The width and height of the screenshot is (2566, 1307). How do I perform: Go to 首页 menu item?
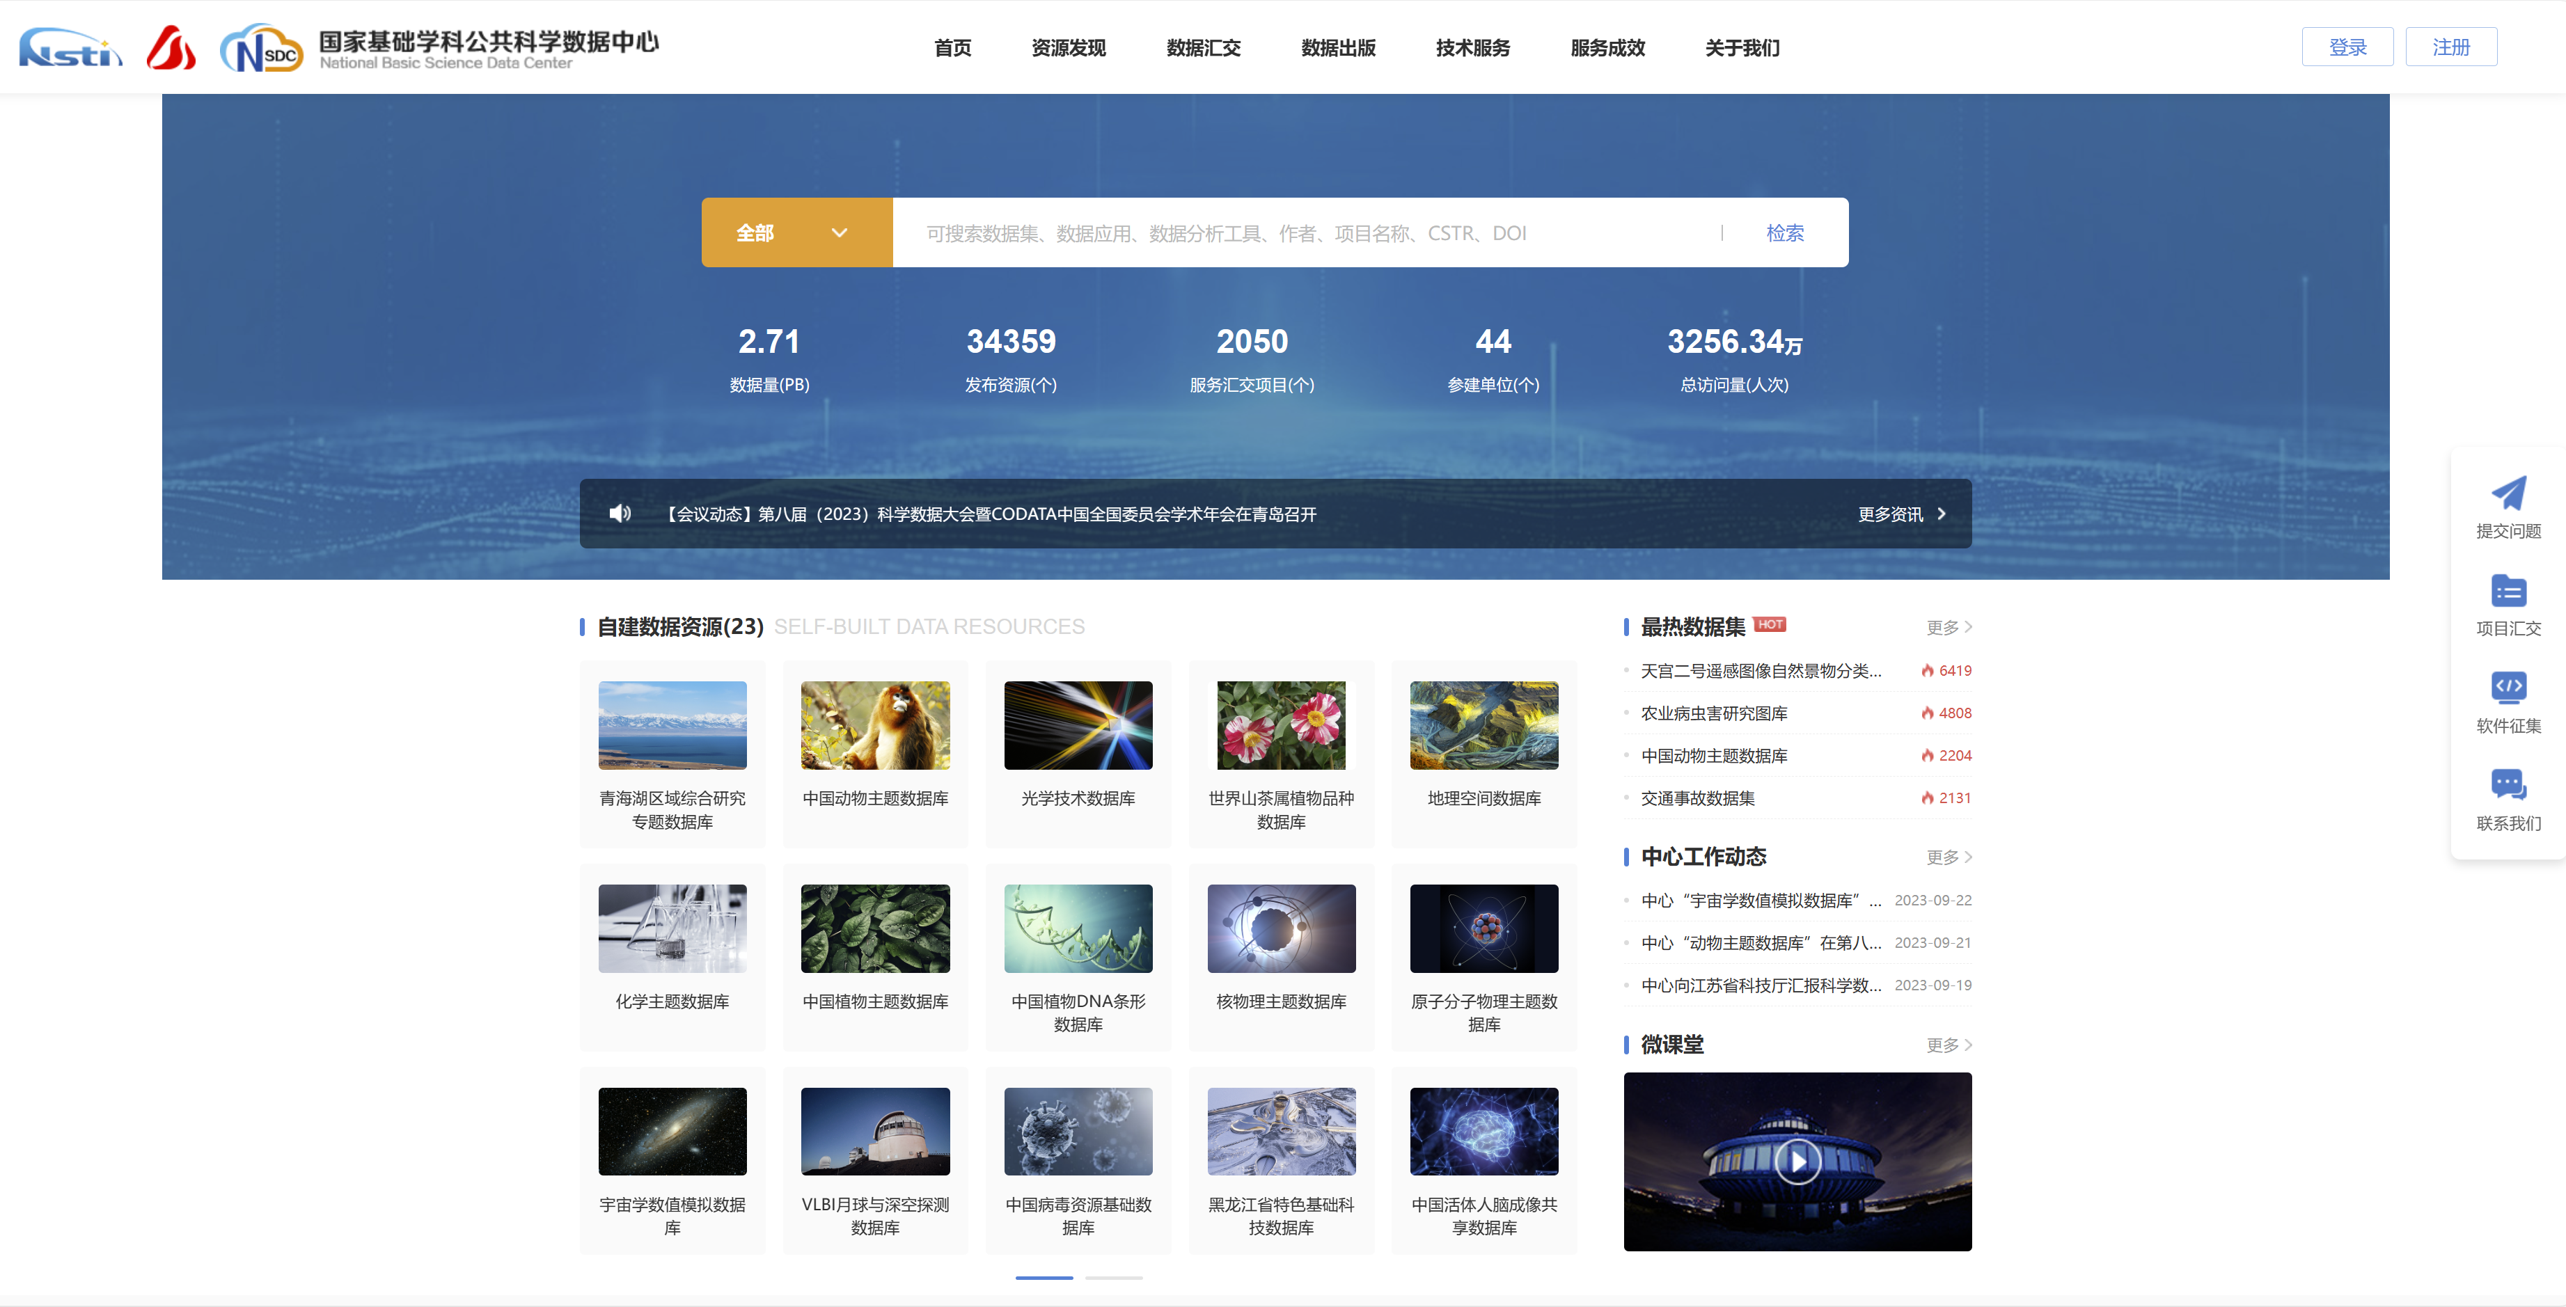pos(952,48)
